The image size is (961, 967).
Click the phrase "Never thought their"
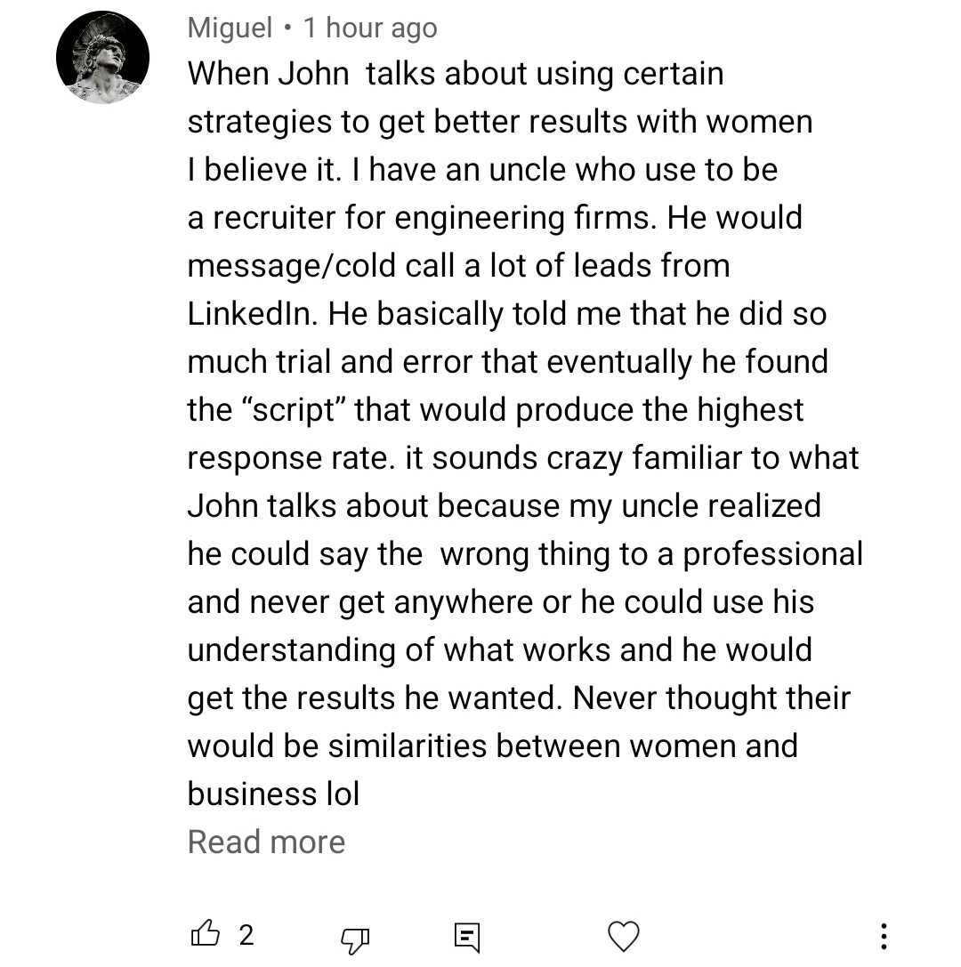pyautogui.click(x=712, y=697)
